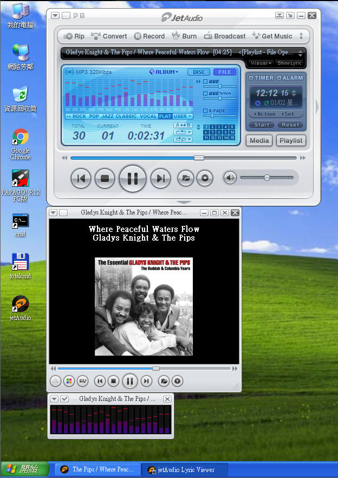Screen dimensions: 338x478
Task: Pause playback in lyric viewer
Action: point(130,381)
